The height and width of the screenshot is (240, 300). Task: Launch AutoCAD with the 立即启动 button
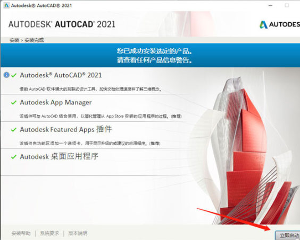click(x=288, y=235)
